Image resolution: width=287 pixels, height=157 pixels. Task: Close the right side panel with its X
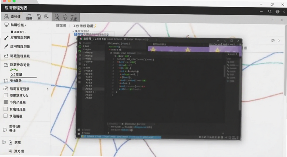click(279, 40)
